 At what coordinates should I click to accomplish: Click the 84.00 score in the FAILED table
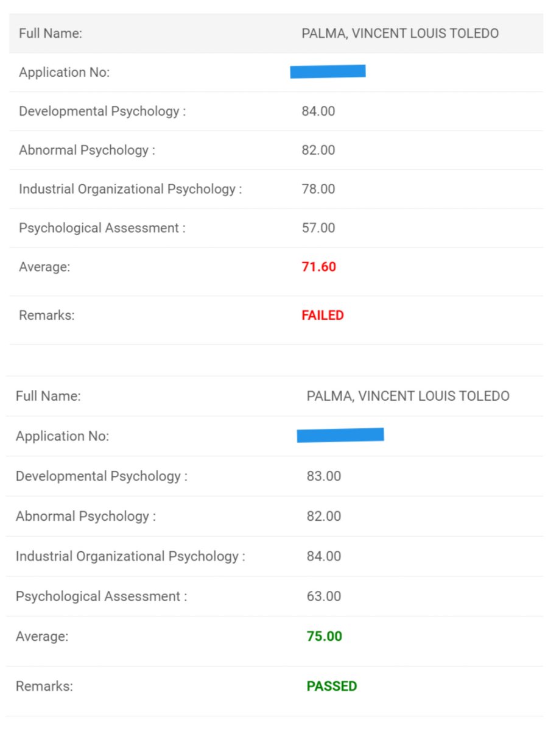318,111
